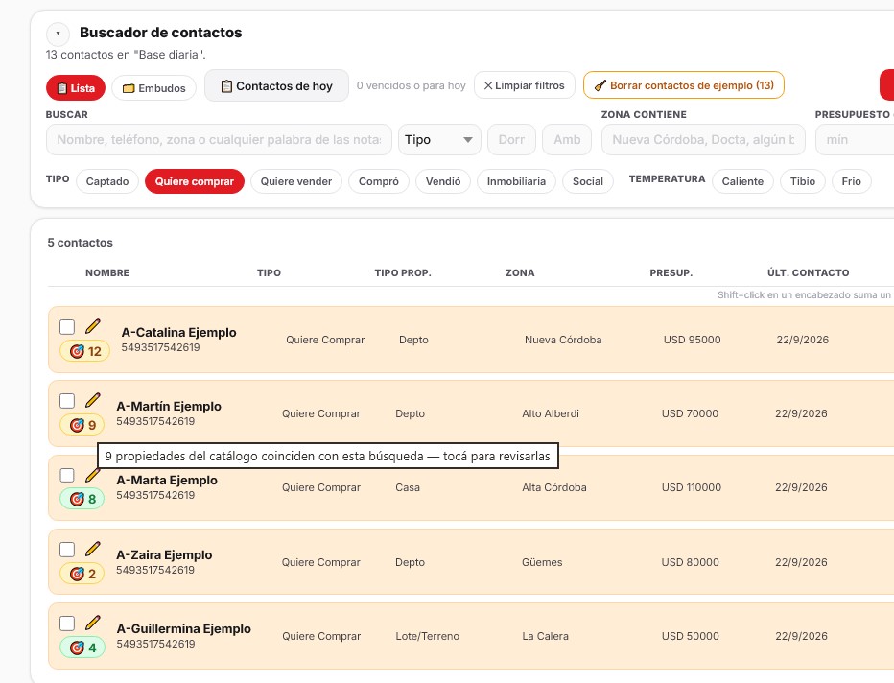Viewport: 894px width, 683px height.
Task: Toggle the Quiere comprar filter chip
Action: (195, 181)
